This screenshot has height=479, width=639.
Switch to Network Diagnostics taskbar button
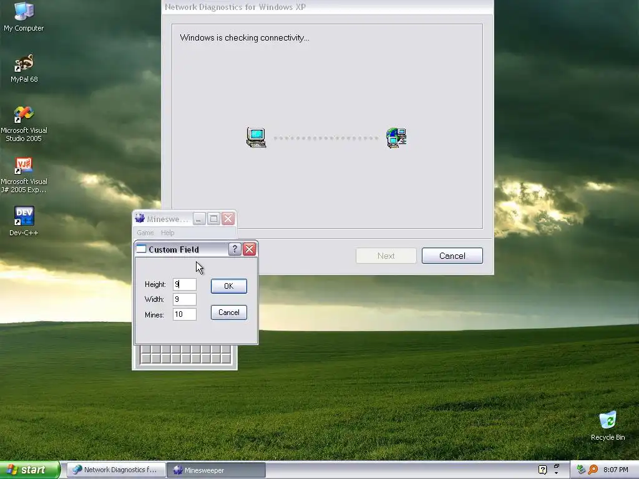pyautogui.click(x=116, y=470)
